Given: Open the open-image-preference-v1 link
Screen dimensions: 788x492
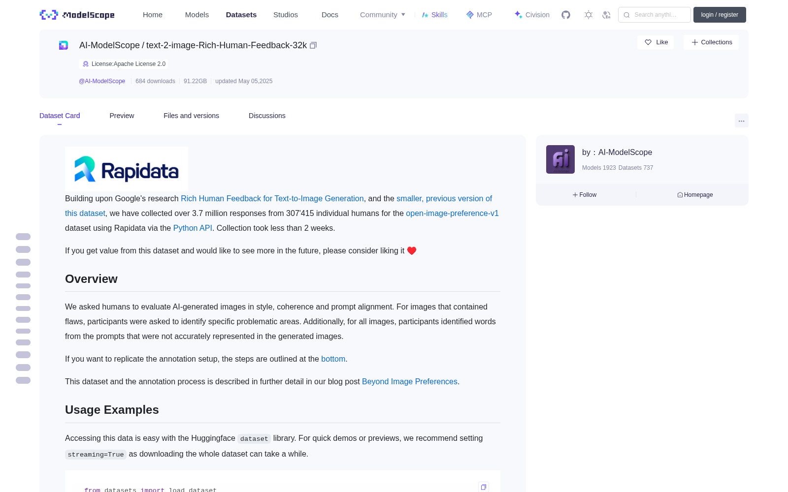Looking at the screenshot, I should (452, 213).
